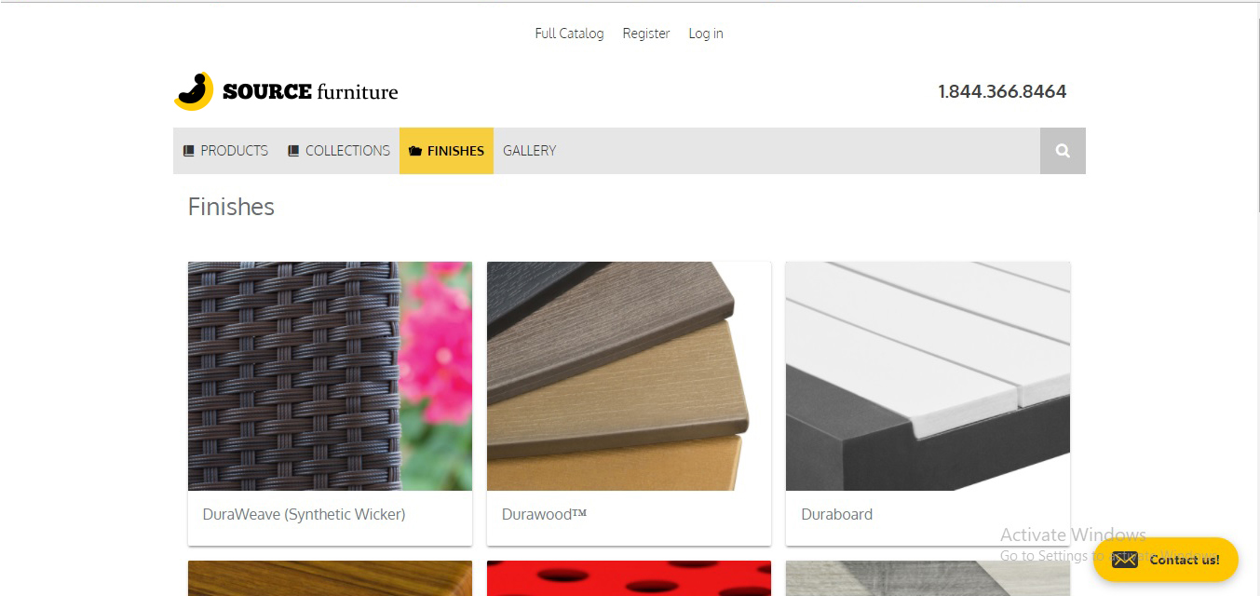
Task: Open the DuraWeave wicker thumbnail image
Action: click(330, 376)
